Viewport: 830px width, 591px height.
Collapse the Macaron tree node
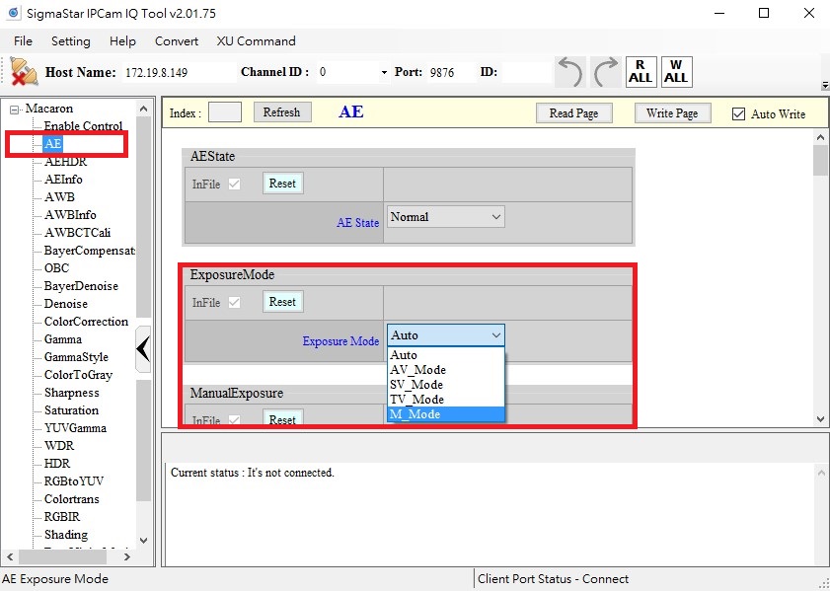[x=14, y=109]
